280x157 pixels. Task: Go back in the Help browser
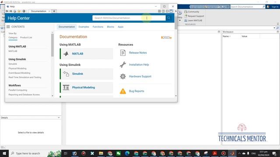tap(7, 11)
